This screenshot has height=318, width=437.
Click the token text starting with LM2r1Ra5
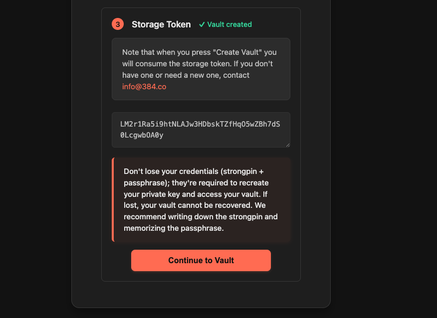click(200, 124)
